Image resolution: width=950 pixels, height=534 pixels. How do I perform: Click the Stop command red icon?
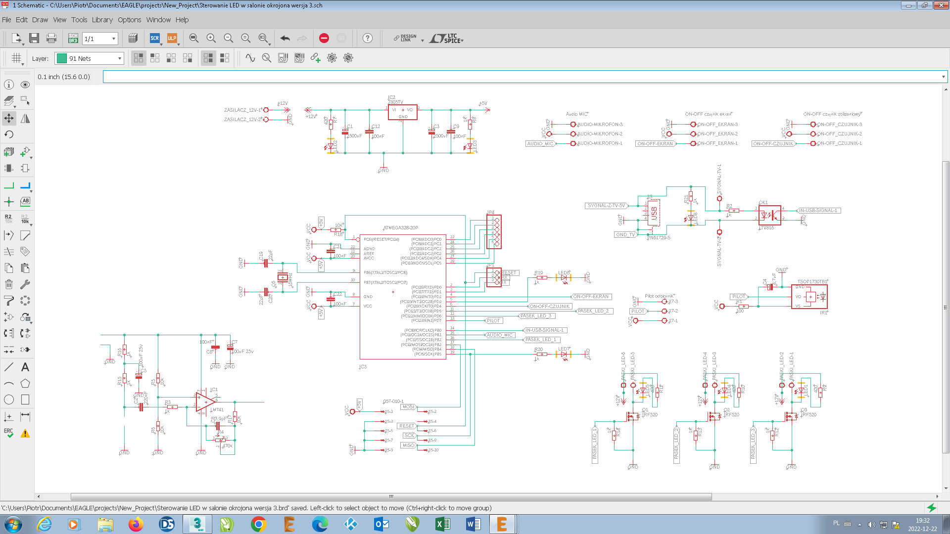(324, 38)
